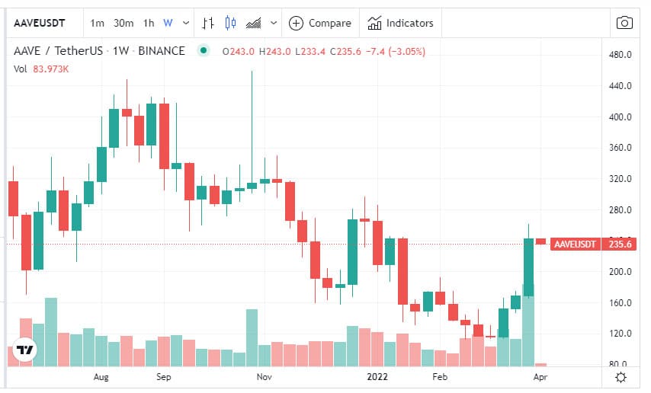Image resolution: width=651 pixels, height=393 pixels.
Task: Toggle the green market status dot
Action: [203, 51]
